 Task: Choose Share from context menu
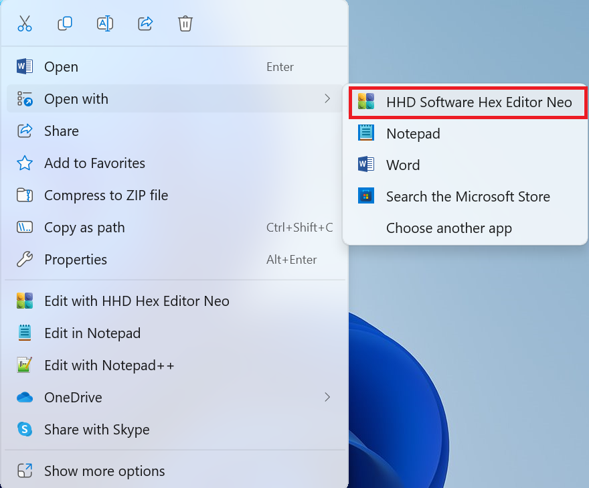click(x=175, y=131)
